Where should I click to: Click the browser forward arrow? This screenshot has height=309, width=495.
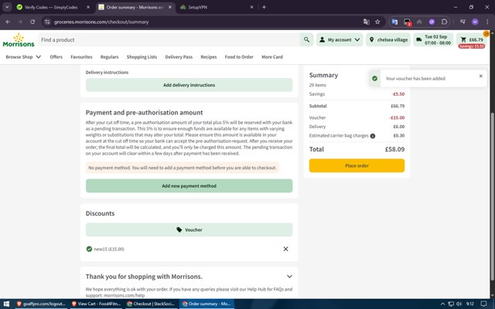[20, 22]
